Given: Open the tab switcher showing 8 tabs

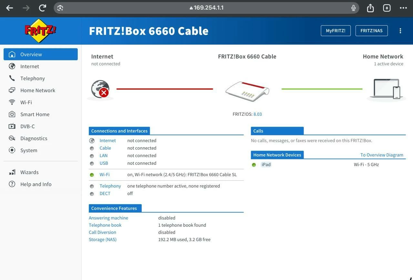Looking at the screenshot, I should tap(387, 8).
